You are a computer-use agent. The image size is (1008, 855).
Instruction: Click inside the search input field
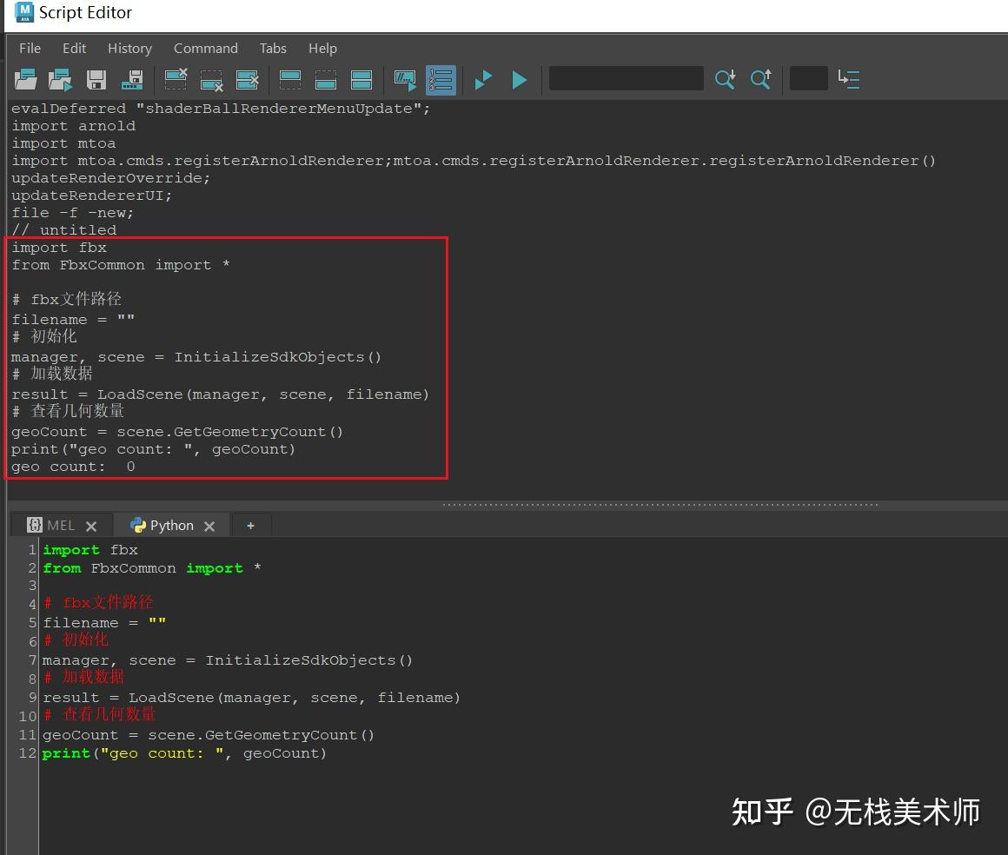pos(626,79)
